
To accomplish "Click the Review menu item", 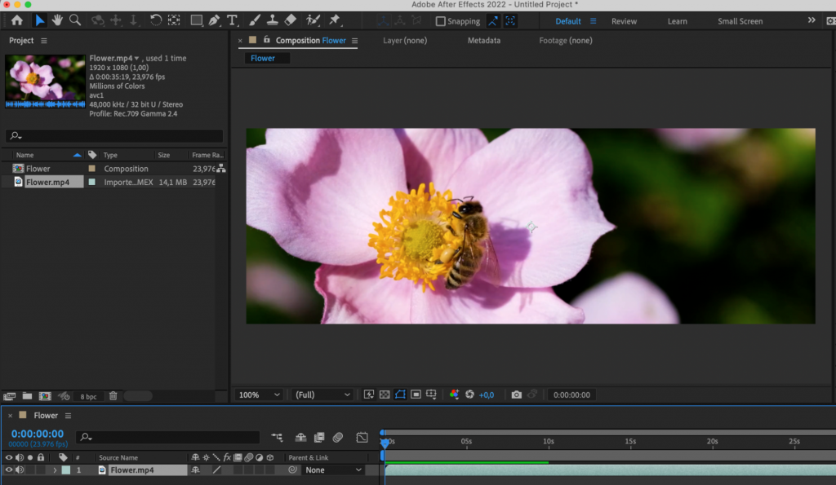I will click(624, 21).
